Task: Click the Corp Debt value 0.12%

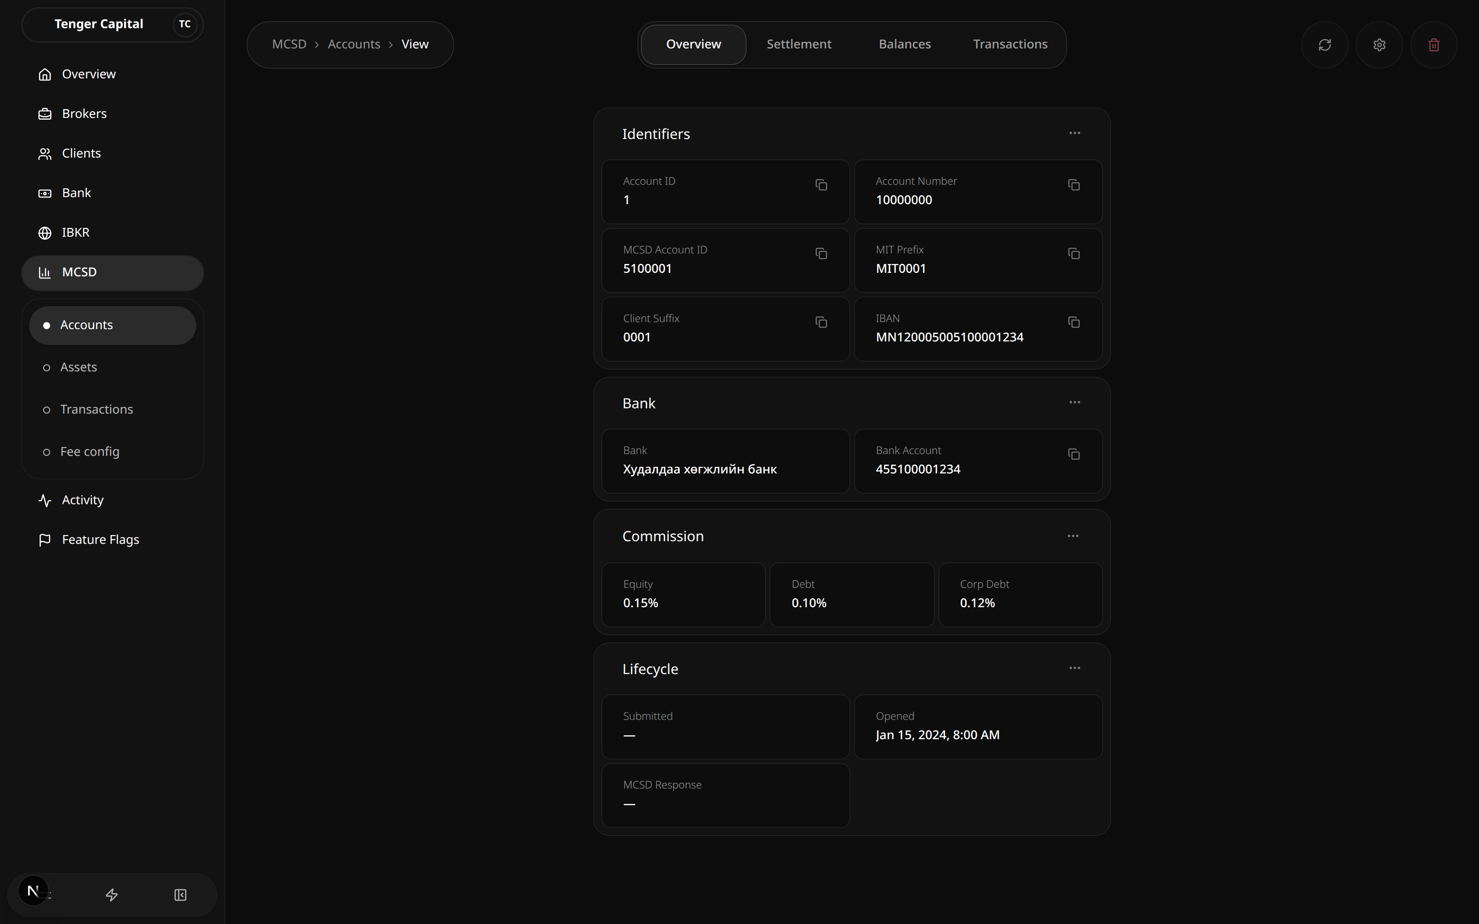Action: click(977, 603)
